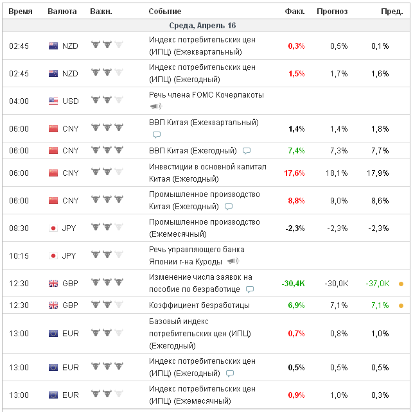Click comment icon for UK jobless claims change
The height and width of the screenshot is (412, 413).
[250, 289]
